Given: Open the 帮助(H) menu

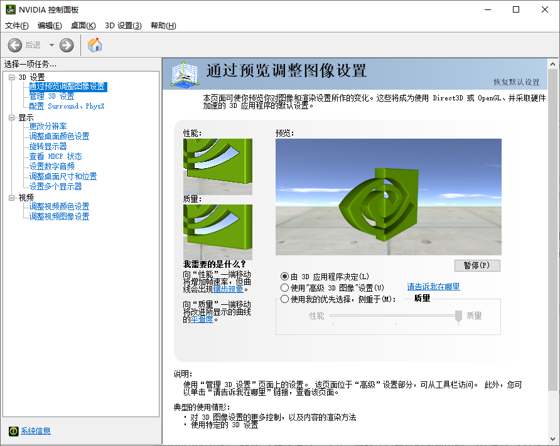Looking at the screenshot, I should coord(163,26).
